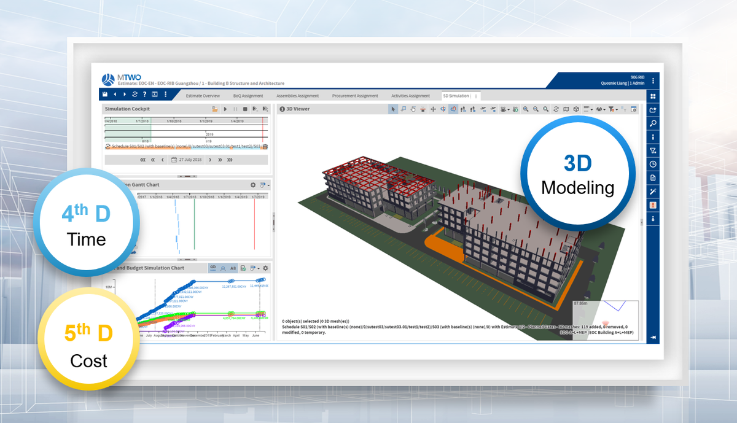Click the plain magnifier zoom-fit icon

tap(546, 109)
